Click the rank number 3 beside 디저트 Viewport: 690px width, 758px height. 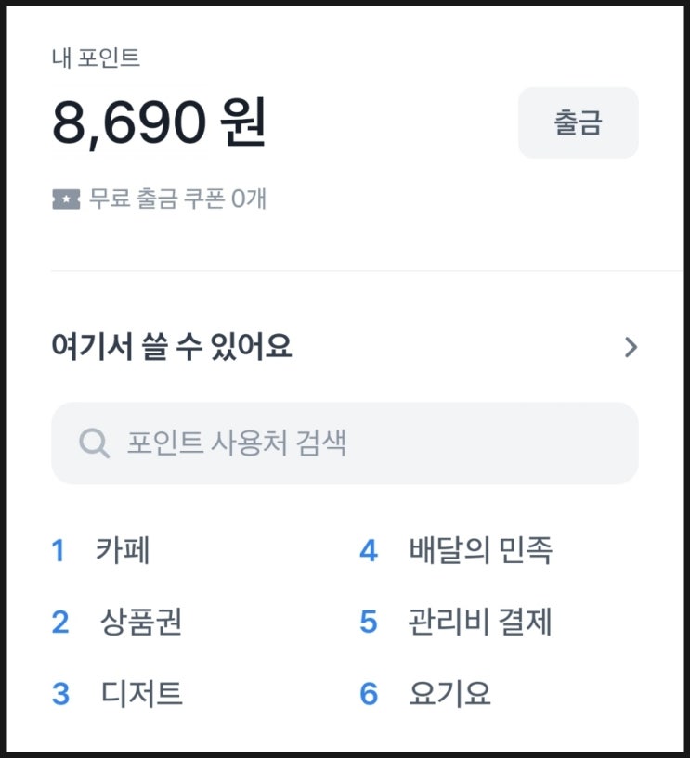point(60,694)
